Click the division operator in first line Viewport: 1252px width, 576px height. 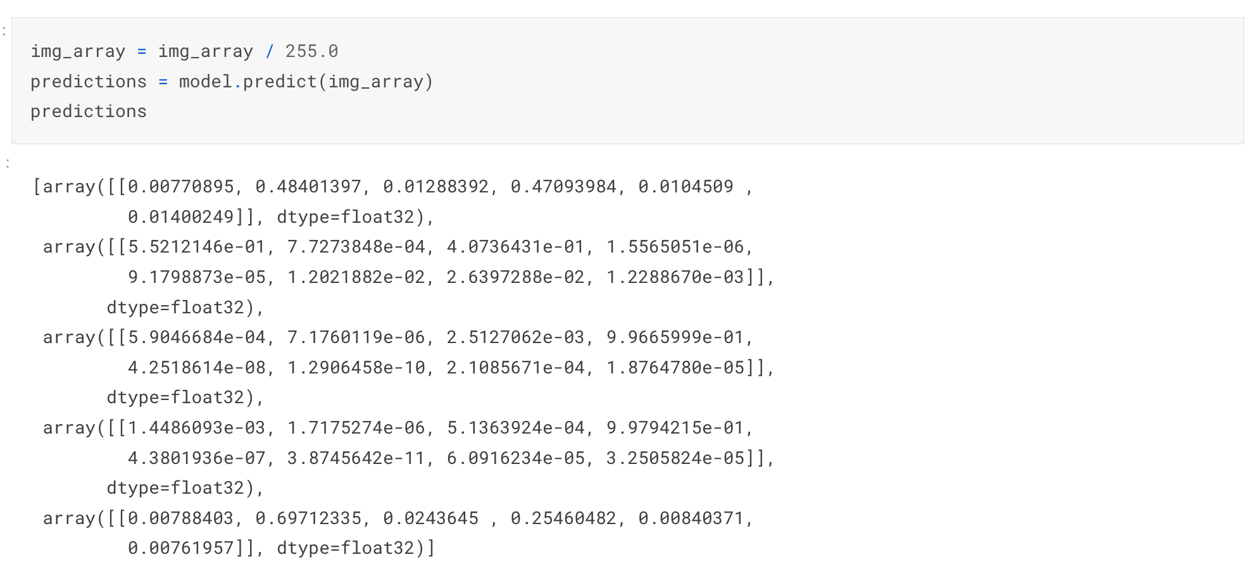270,51
